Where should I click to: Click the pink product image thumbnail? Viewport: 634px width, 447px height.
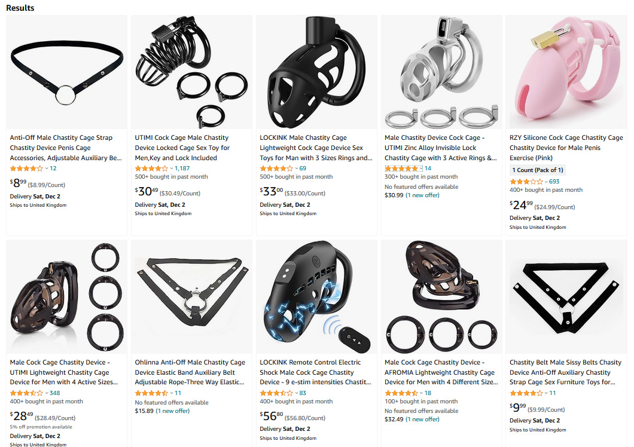[566, 72]
